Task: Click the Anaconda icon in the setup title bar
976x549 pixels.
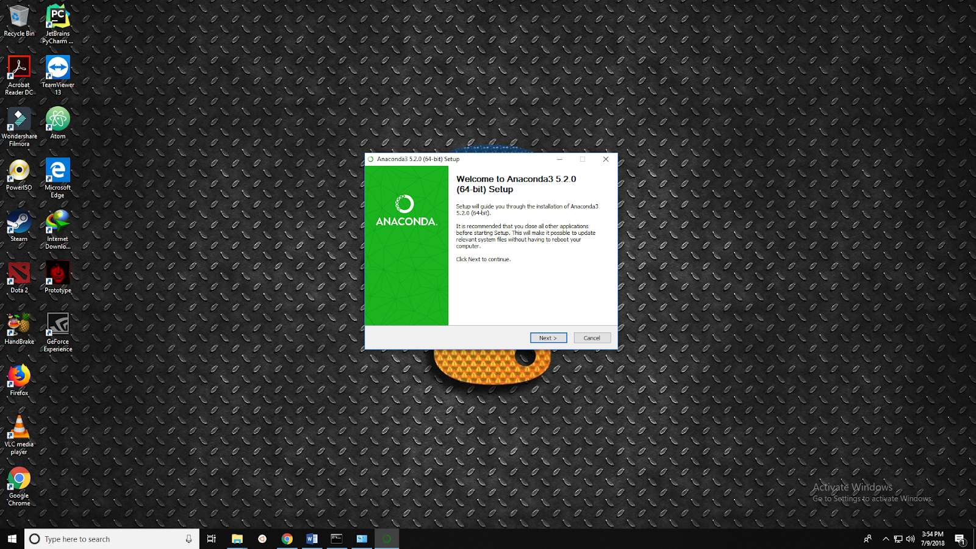Action: coord(370,159)
